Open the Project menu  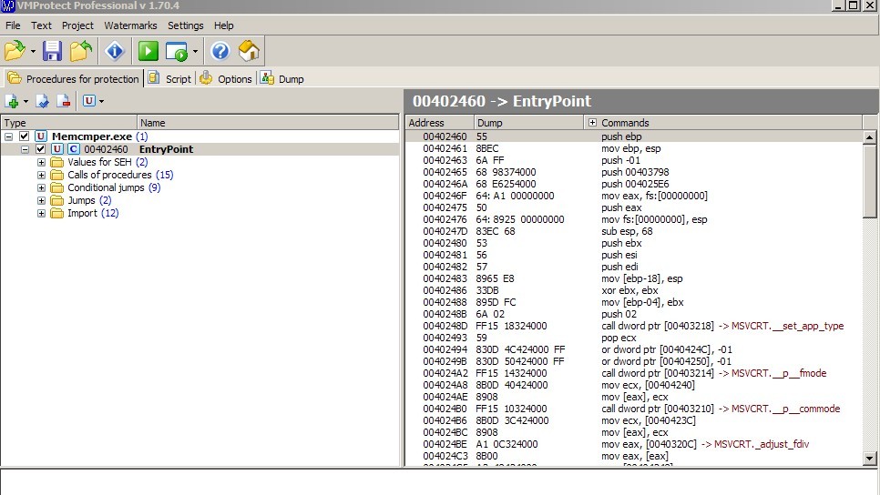(x=77, y=25)
